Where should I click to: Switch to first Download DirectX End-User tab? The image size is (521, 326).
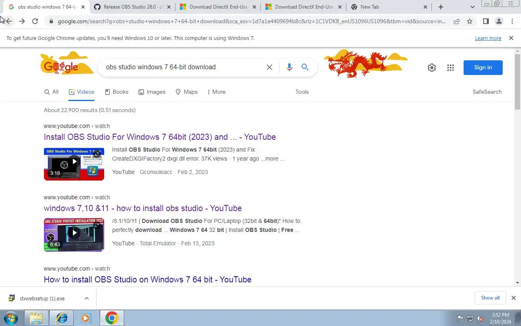(x=218, y=7)
